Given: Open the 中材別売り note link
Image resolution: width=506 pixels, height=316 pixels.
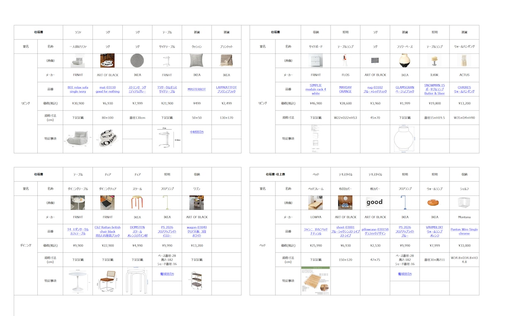Looking at the screenshot, I should [197, 132].
